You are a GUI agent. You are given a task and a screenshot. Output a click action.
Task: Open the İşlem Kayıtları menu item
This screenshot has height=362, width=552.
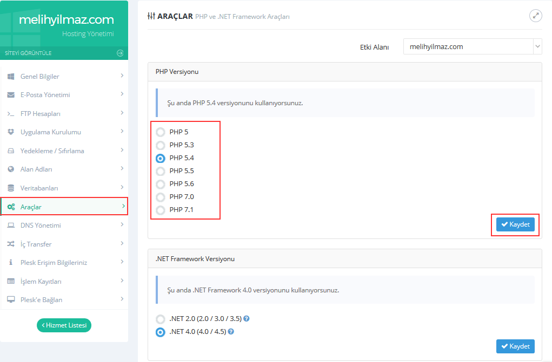click(x=41, y=282)
